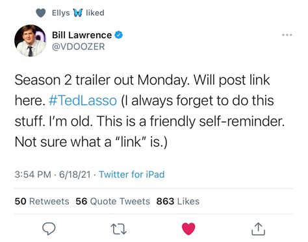Click the Bill Lawrence display name

[x=82, y=35]
